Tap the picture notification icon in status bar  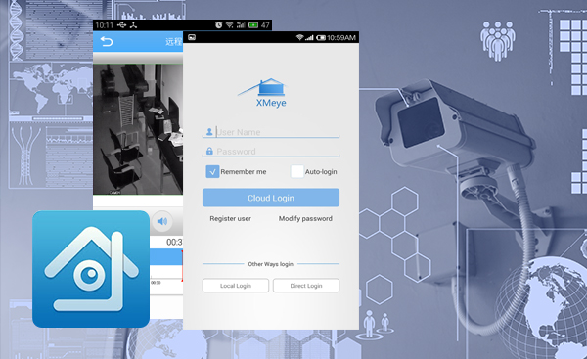(x=192, y=37)
